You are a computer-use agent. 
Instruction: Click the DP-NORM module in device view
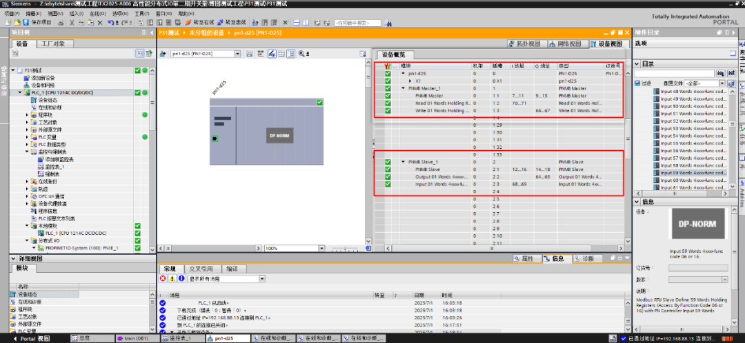click(279, 136)
